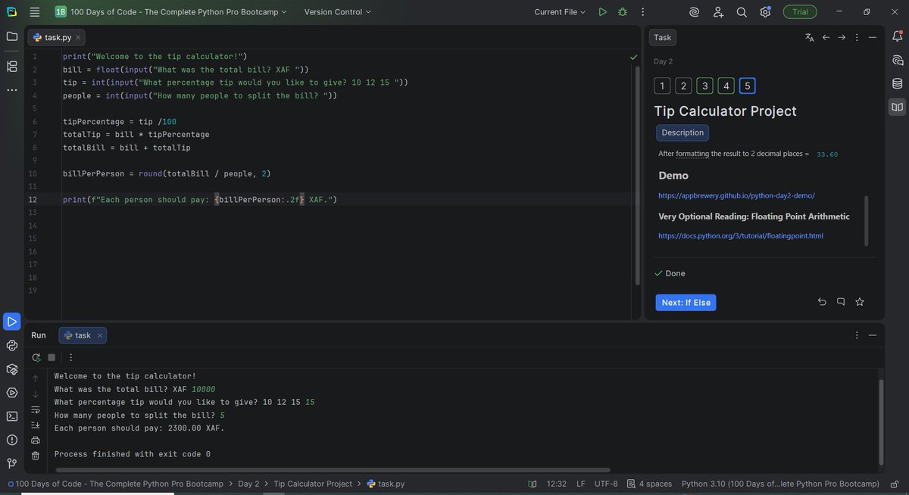Show more tool windows ellipsis
909x495 pixels.
12,90
